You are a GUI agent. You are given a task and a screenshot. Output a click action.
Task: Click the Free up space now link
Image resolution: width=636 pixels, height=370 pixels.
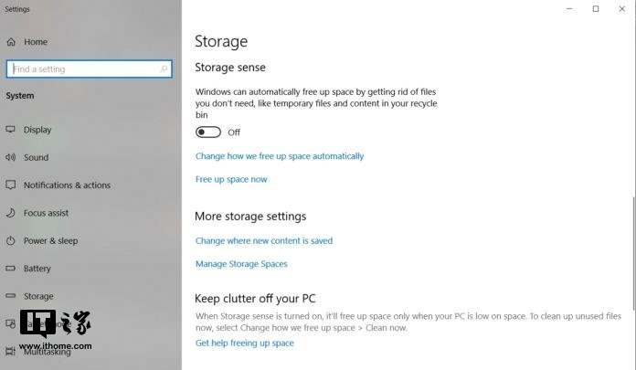[x=231, y=179]
